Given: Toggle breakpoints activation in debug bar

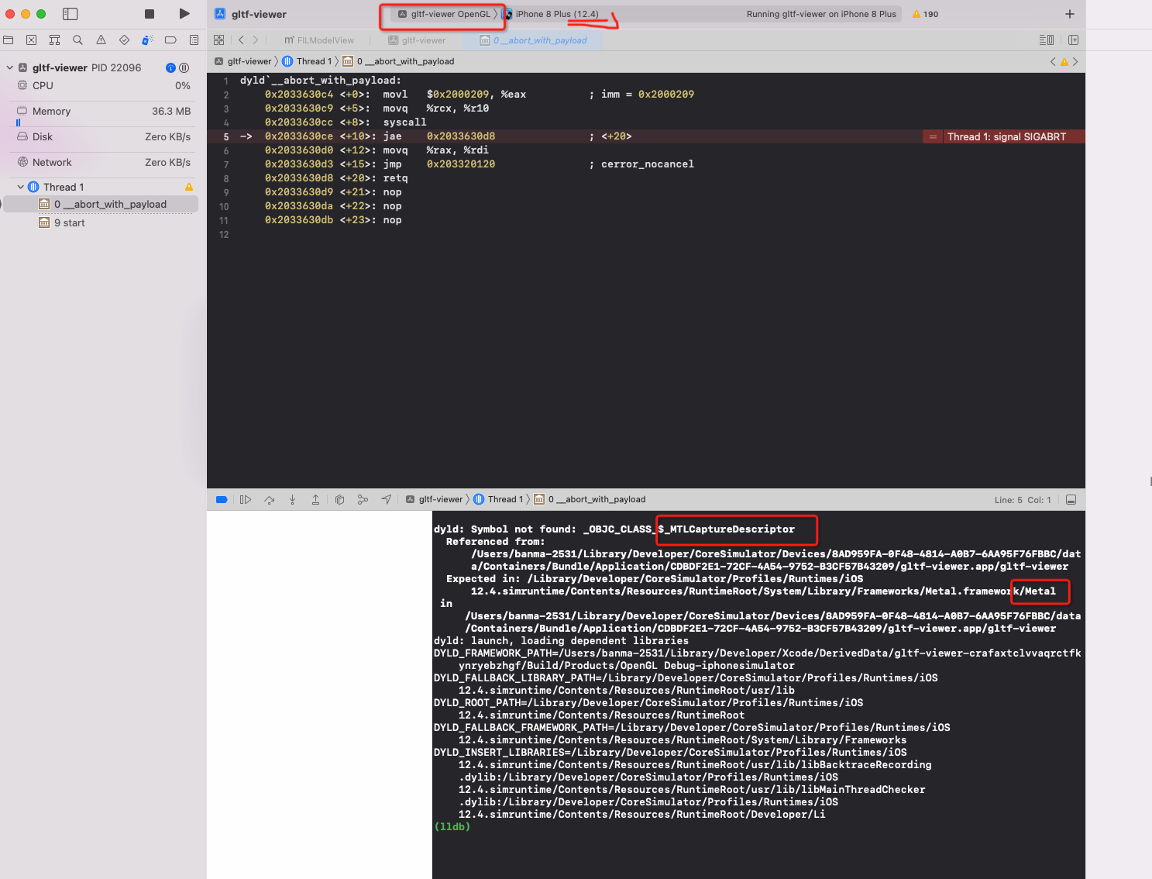Looking at the screenshot, I should (x=221, y=500).
